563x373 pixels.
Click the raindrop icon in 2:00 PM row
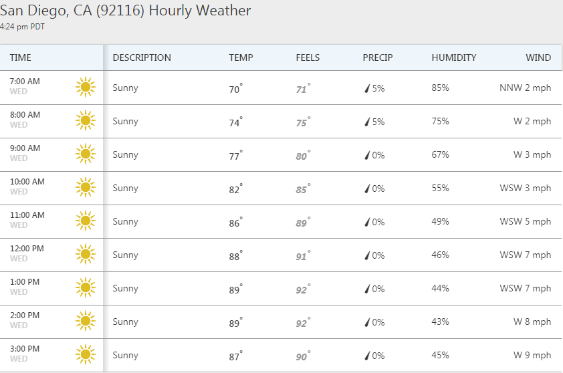(367, 322)
